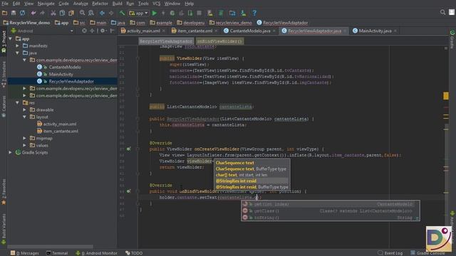Click the Copy icon in toolbar
This screenshot has height=256, width=456.
pos(62,13)
